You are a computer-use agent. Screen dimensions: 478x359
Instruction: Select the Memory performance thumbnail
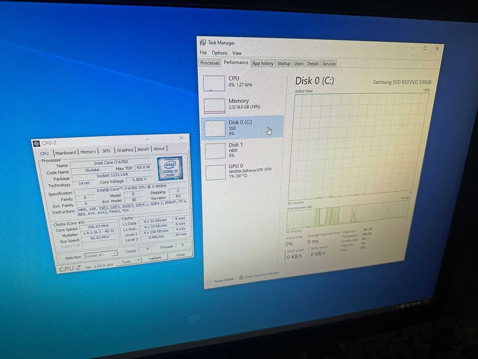[x=214, y=106]
